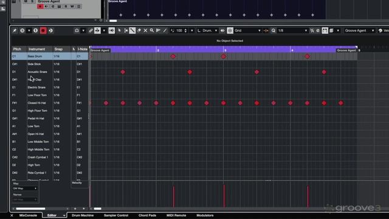Open the Modulators tab

click(205, 215)
